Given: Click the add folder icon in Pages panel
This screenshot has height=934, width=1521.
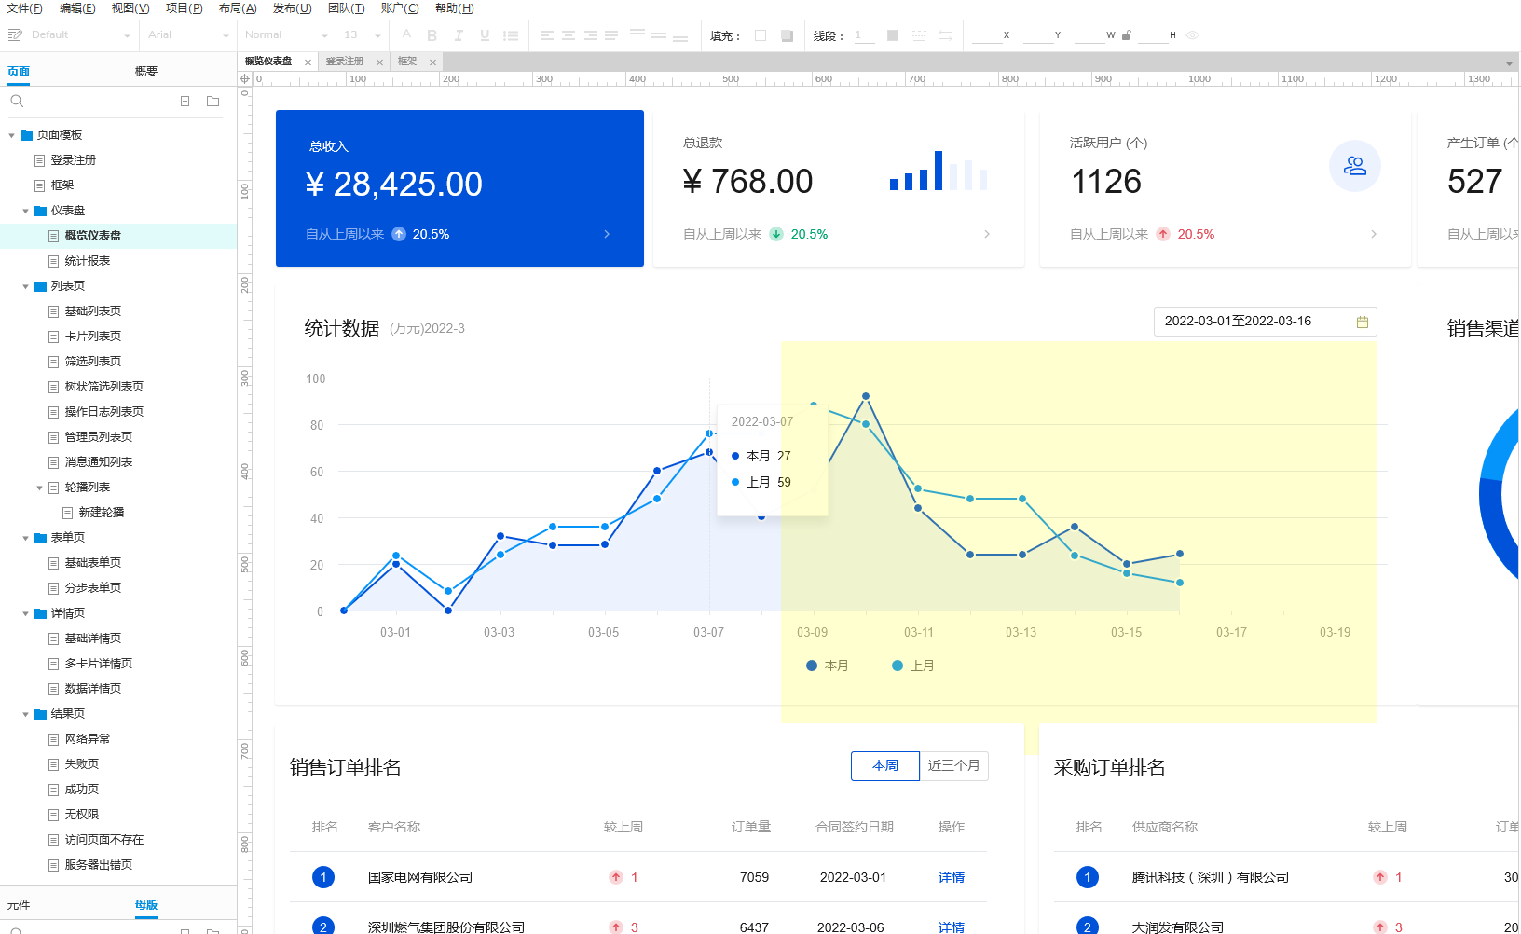Looking at the screenshot, I should (212, 101).
